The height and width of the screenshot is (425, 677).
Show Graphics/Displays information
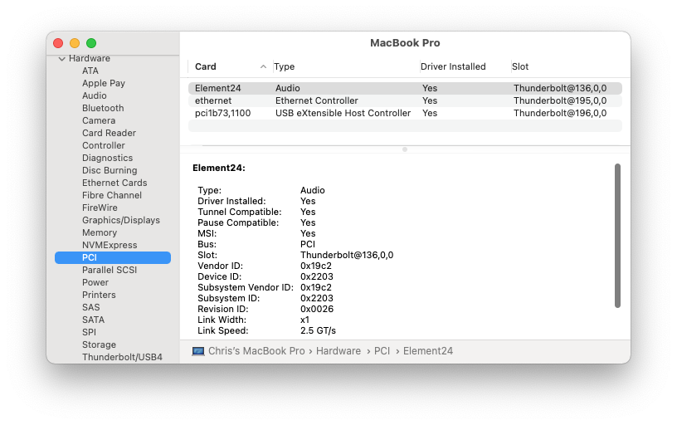point(121,220)
